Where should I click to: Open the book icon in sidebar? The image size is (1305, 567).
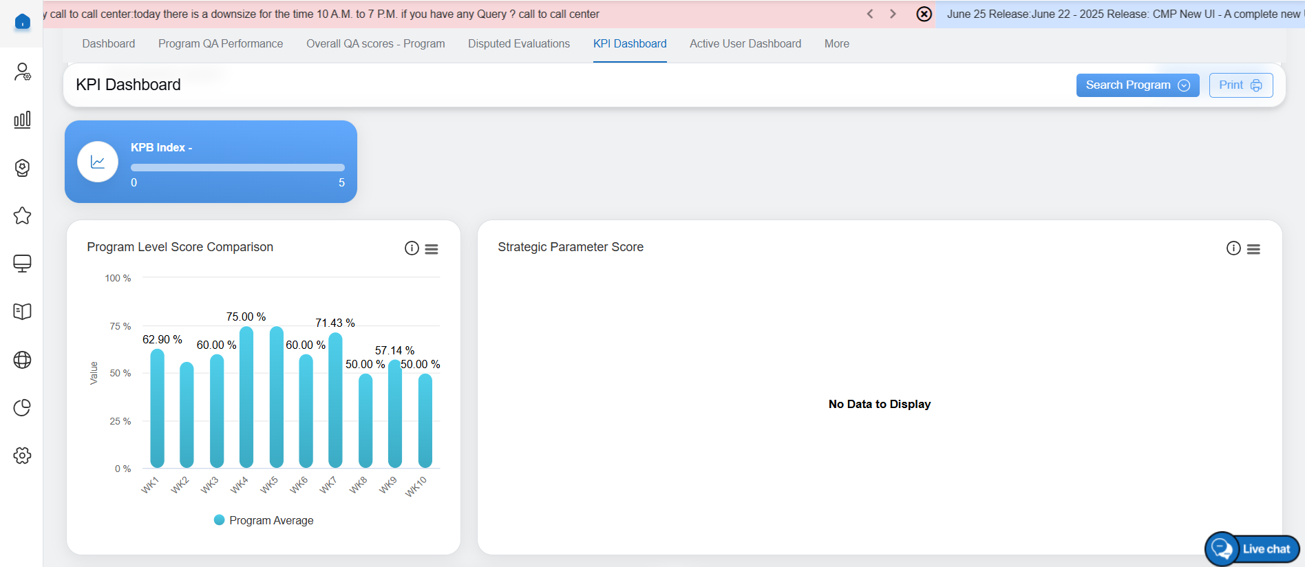[22, 312]
